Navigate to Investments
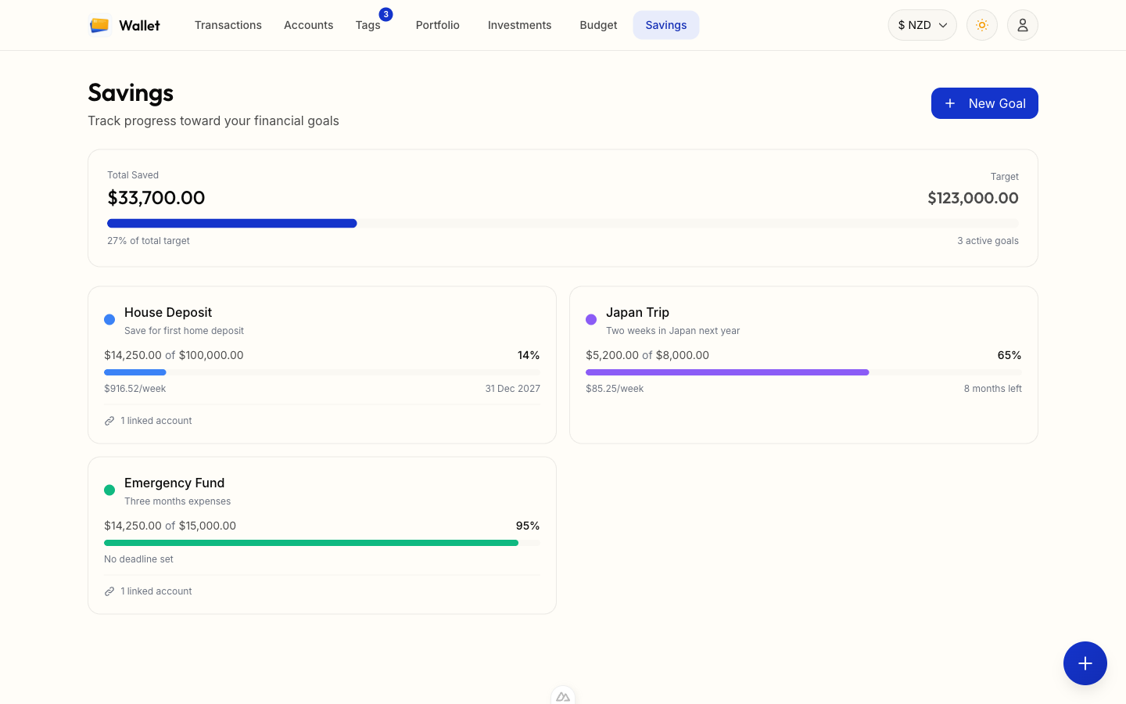The height and width of the screenshot is (704, 1126). [519, 24]
